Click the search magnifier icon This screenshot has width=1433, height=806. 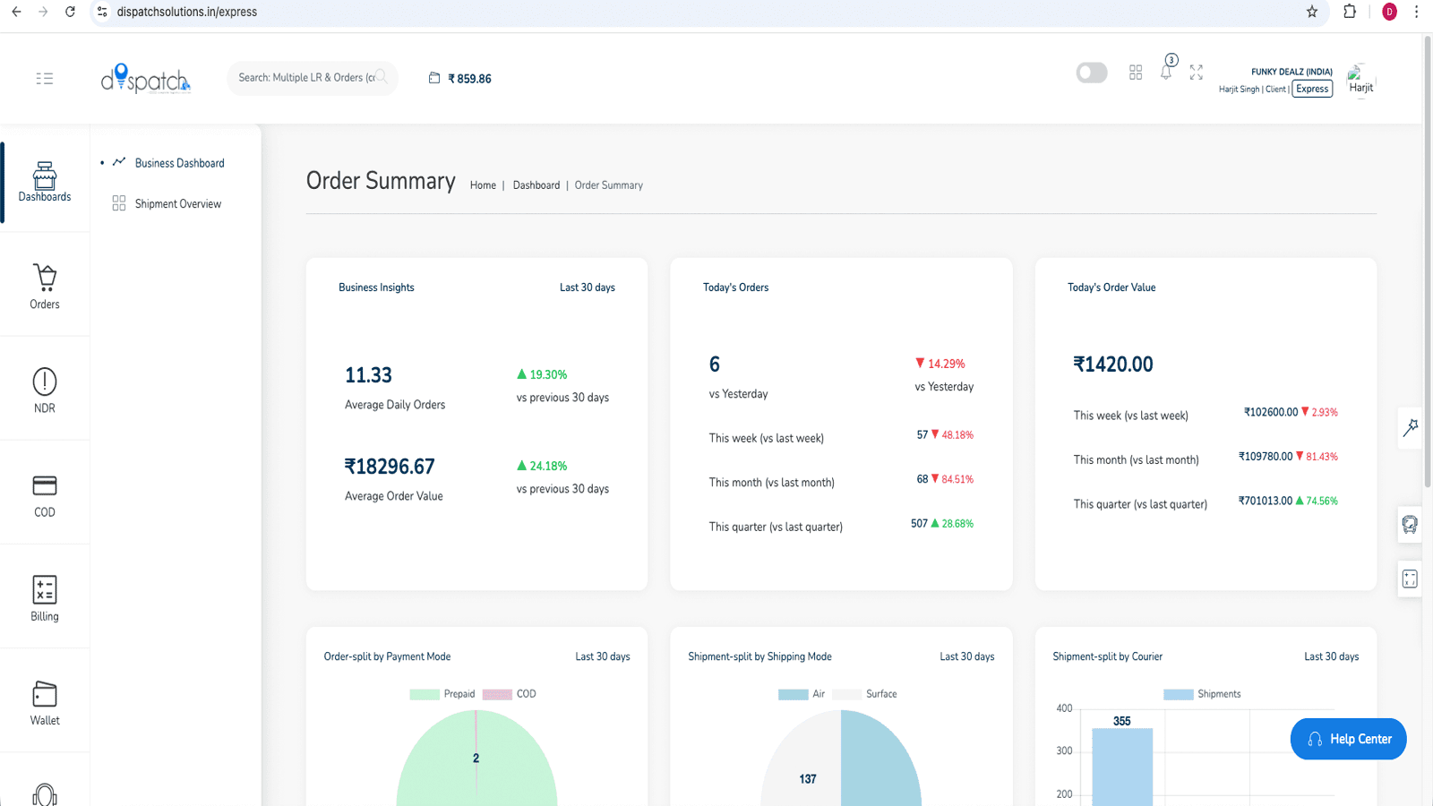(x=382, y=77)
